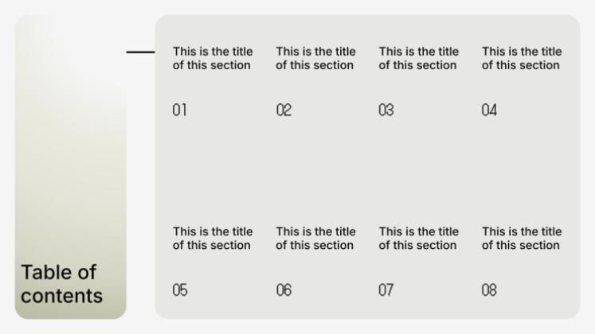Click the number 01 label
The height and width of the screenshot is (334, 595).
[180, 110]
